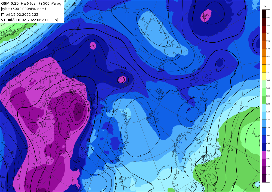
Task: Select the legend label 498 on the colorbar
Action: point(268,143)
